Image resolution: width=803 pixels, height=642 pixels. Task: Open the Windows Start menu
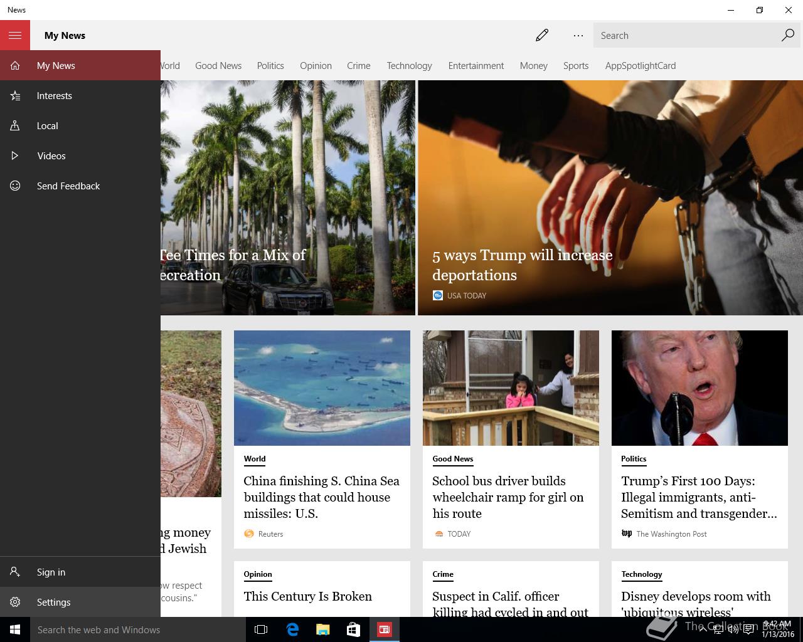15,629
